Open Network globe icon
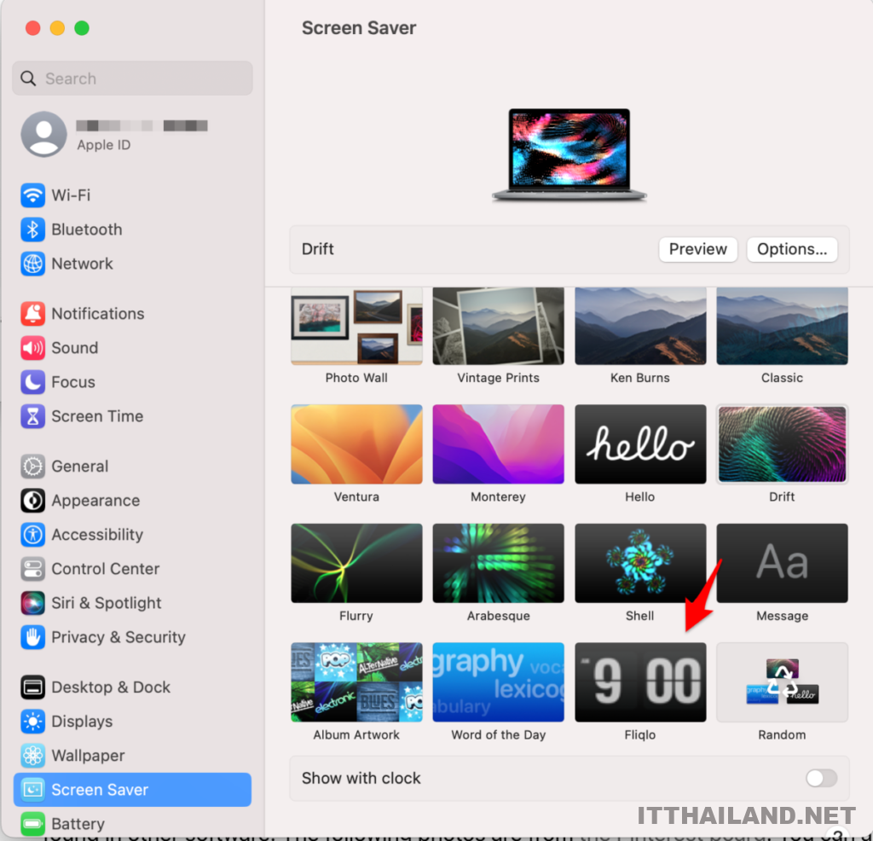This screenshot has width=873, height=841. pyautogui.click(x=33, y=264)
